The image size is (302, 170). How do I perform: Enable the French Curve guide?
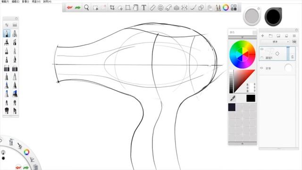point(168,8)
